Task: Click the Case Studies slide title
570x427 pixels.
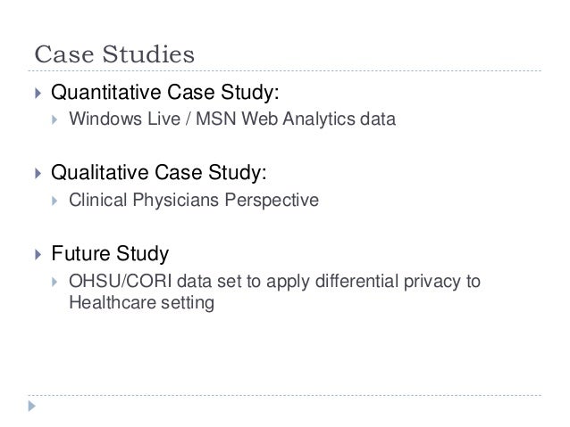Action: 113,55
